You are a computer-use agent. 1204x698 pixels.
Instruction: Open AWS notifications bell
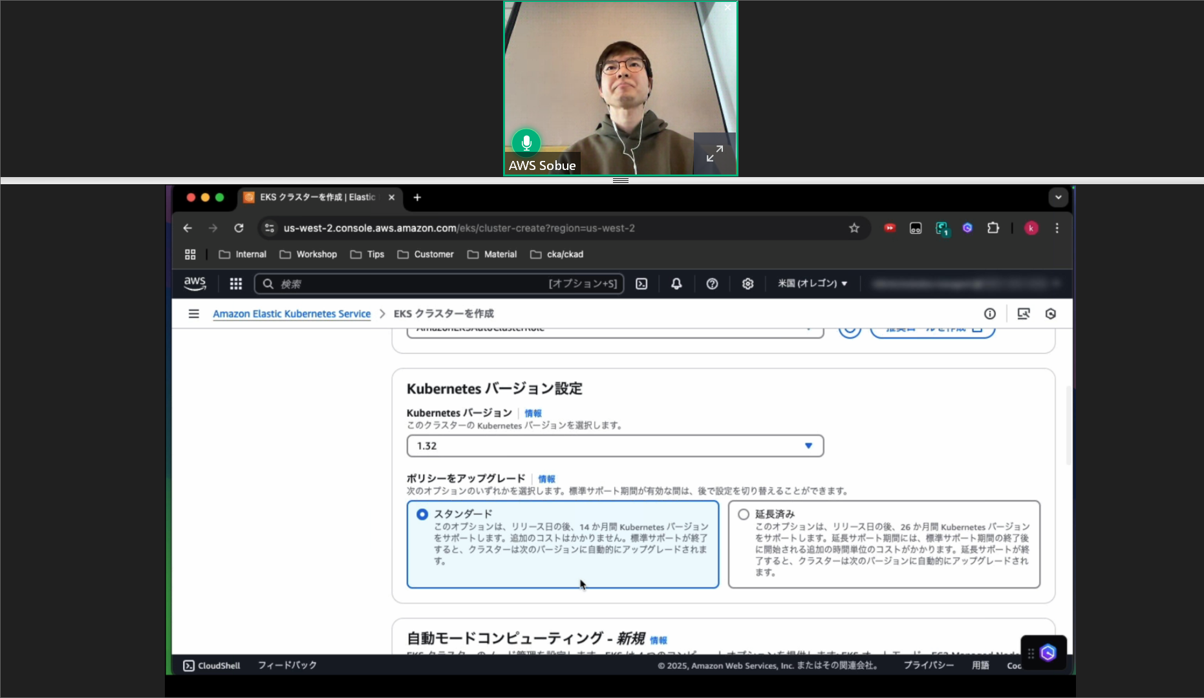click(676, 284)
